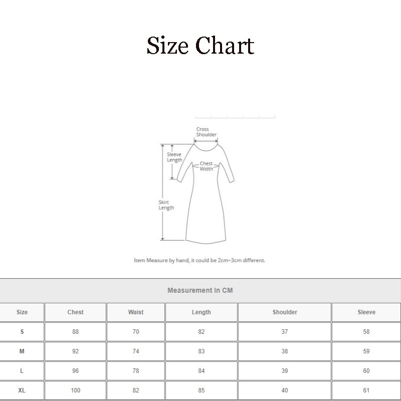
Task: Click the Sleeve Length label on the diagram
Action: pyautogui.click(x=174, y=158)
